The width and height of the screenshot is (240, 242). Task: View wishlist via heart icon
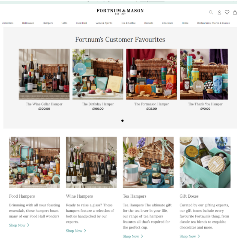(x=227, y=12)
